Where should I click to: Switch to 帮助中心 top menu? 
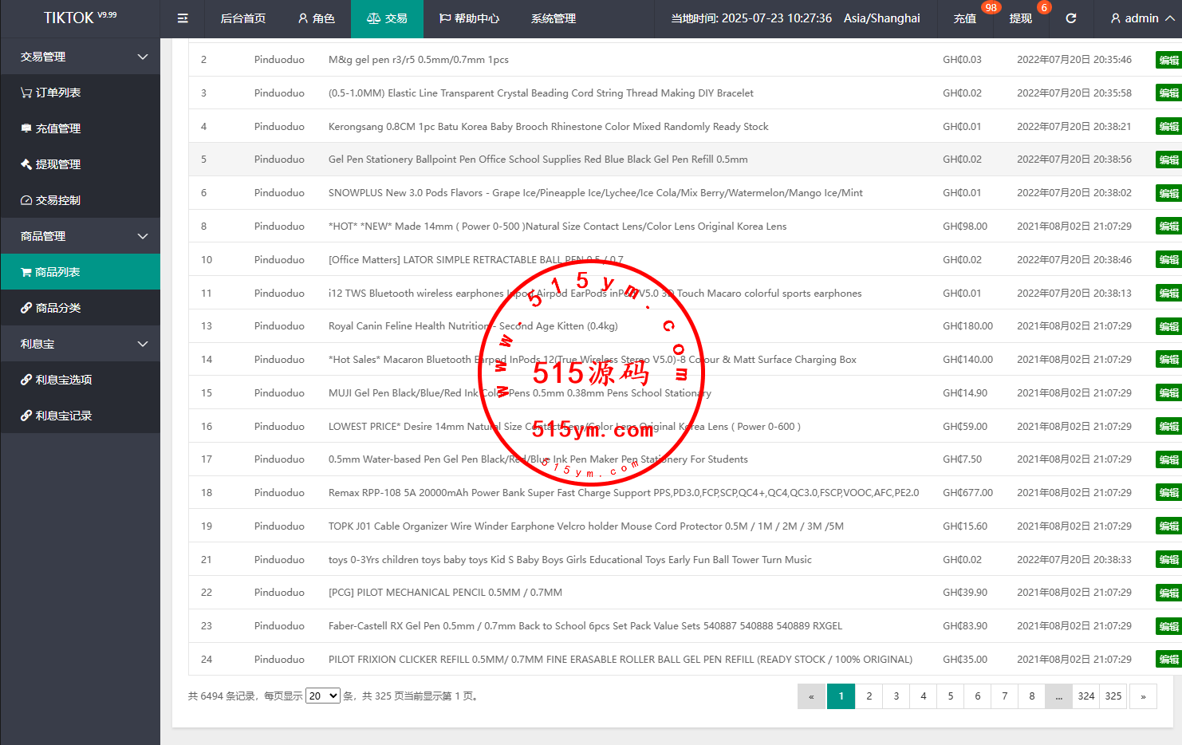click(469, 18)
